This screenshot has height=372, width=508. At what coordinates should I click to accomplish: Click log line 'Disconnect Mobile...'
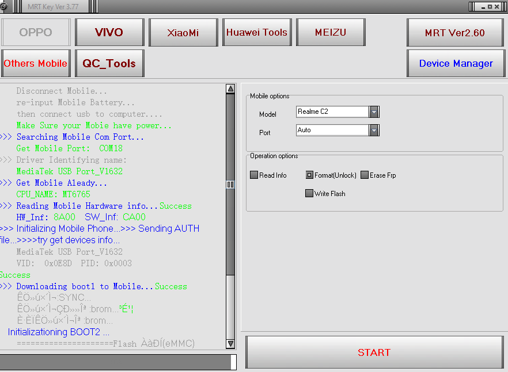pos(62,91)
